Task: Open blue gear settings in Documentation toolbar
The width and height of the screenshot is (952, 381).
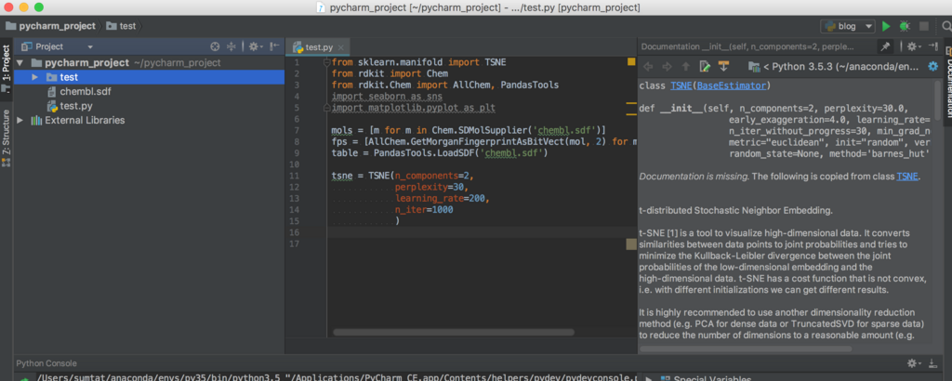Action: (x=933, y=66)
